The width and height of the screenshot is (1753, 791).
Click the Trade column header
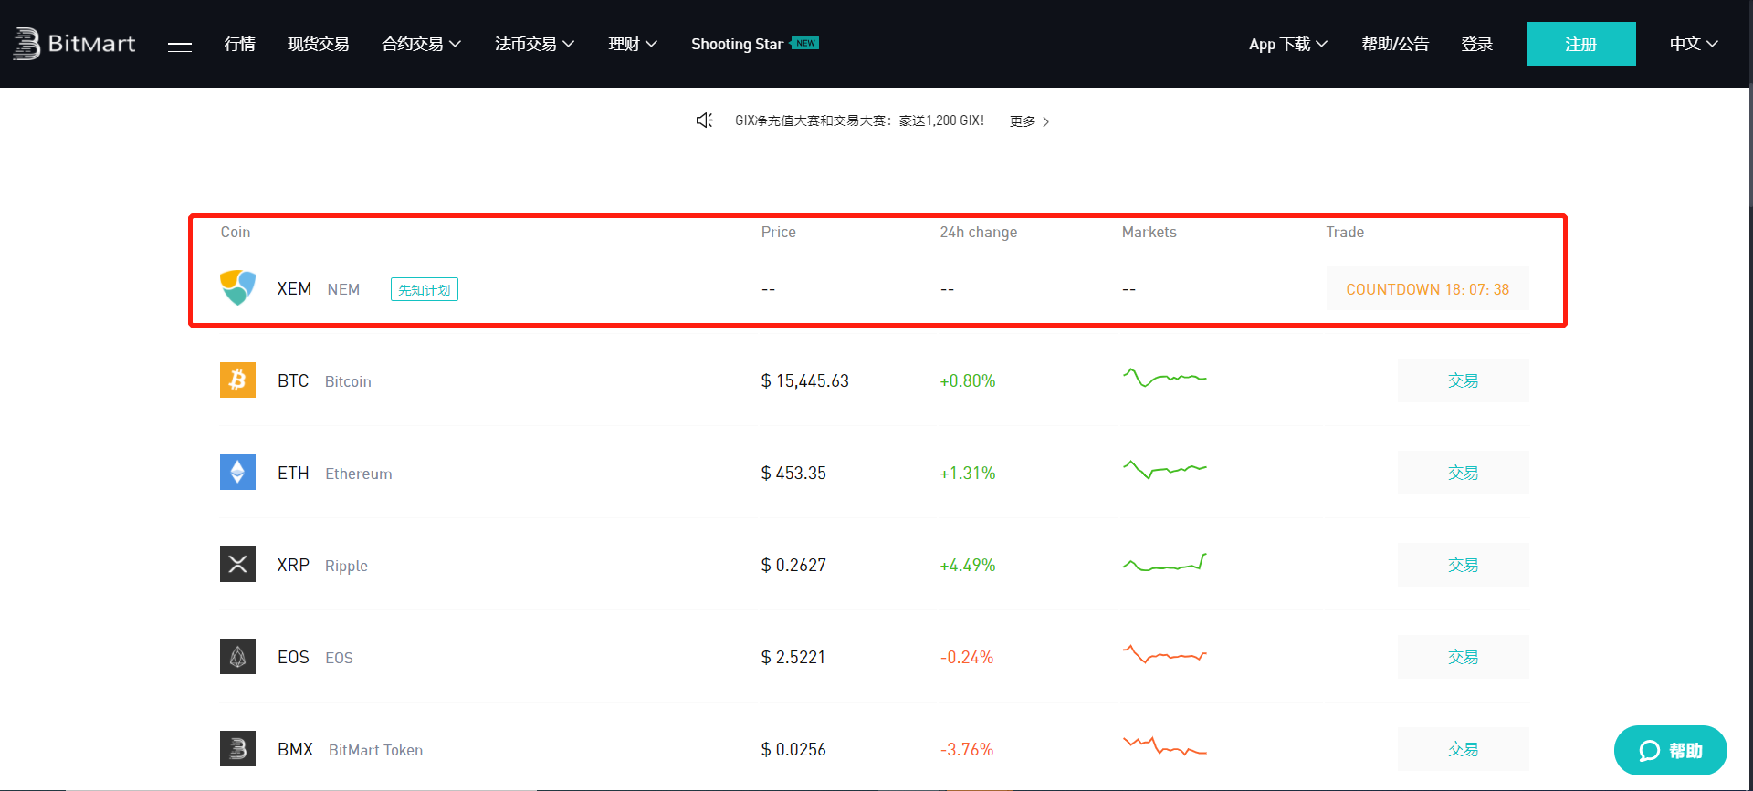1345,232
